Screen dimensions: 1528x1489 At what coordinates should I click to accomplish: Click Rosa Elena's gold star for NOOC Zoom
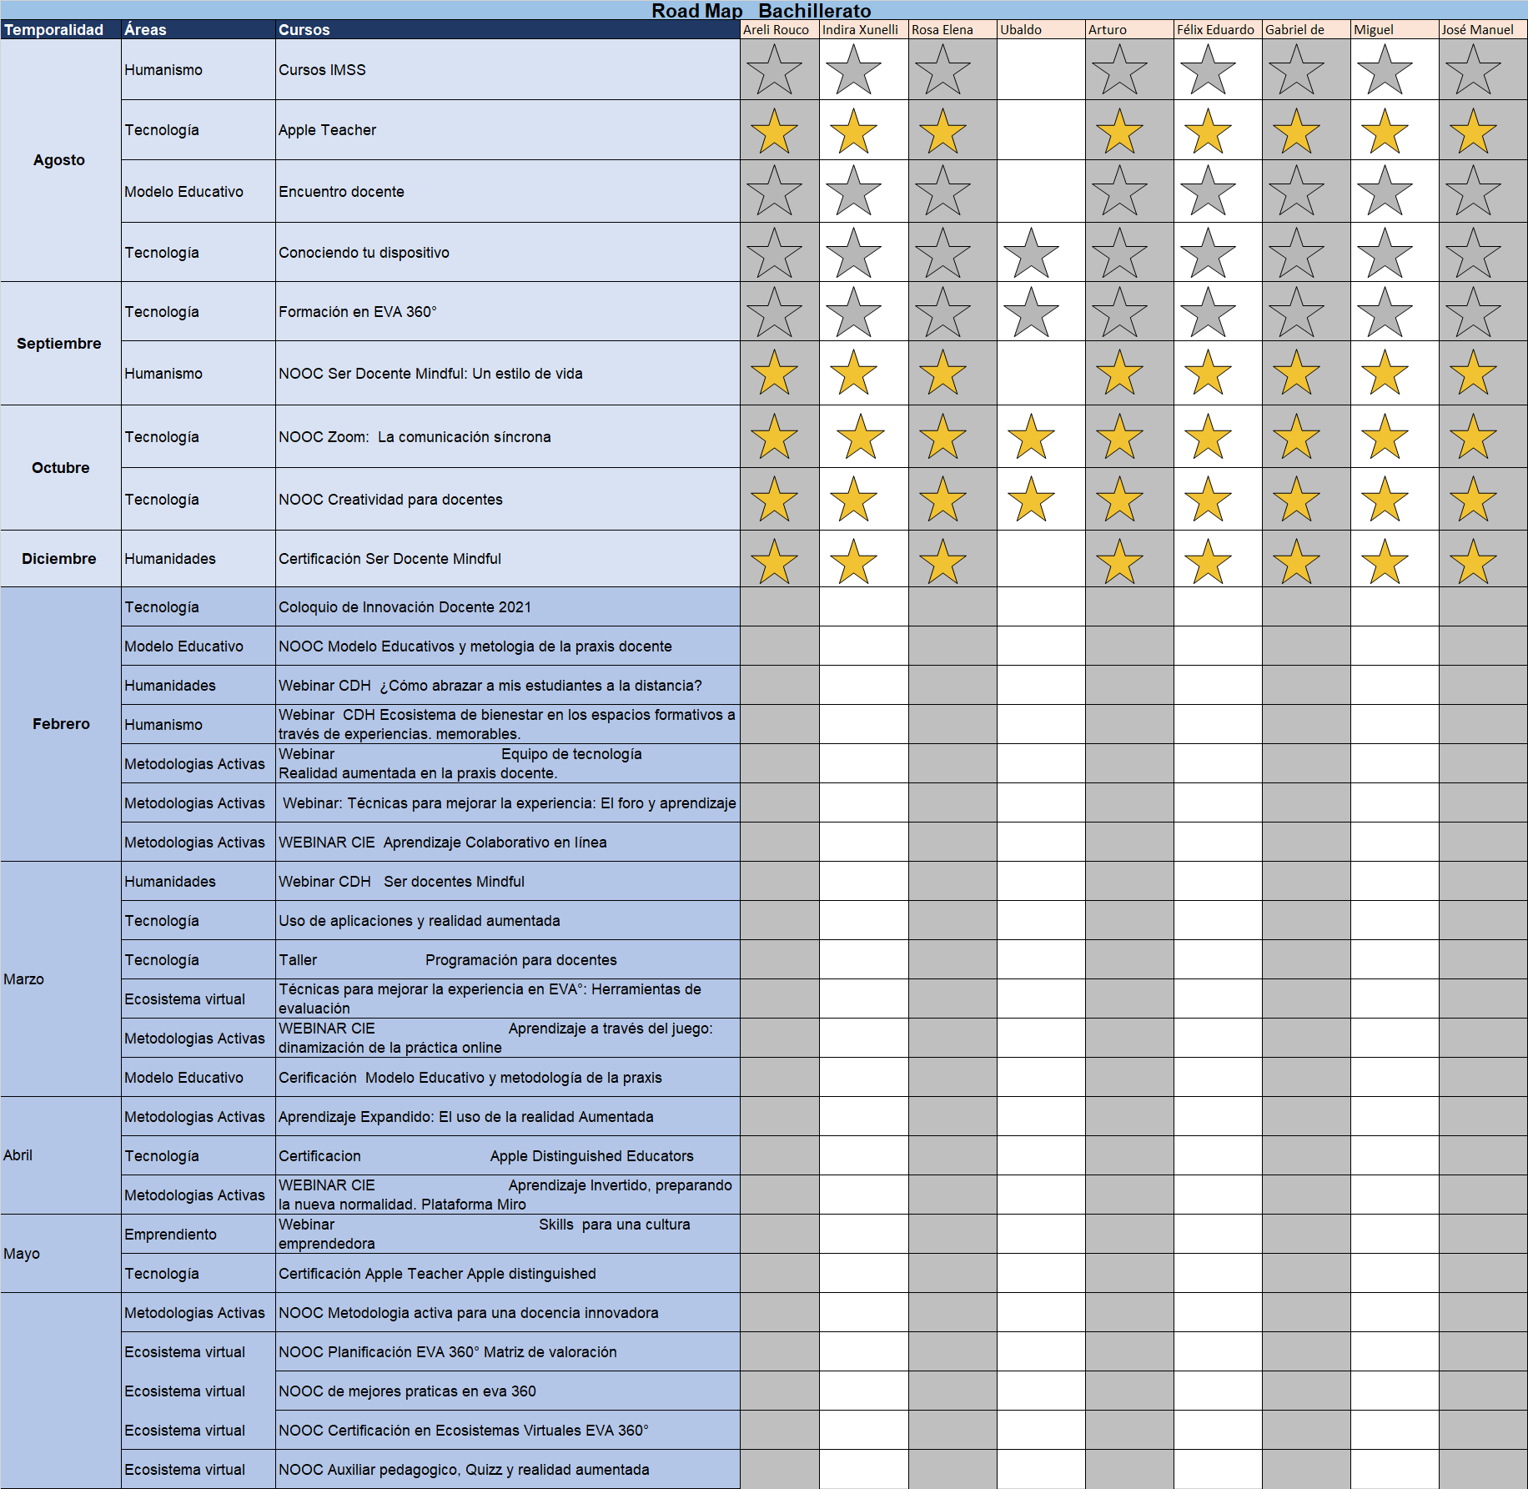[x=942, y=436]
